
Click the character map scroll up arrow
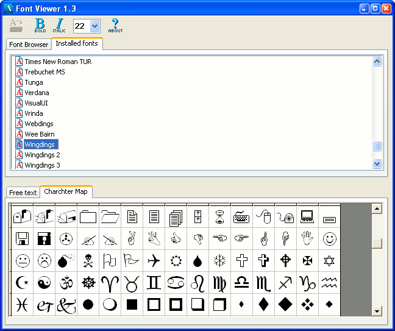pos(377,209)
